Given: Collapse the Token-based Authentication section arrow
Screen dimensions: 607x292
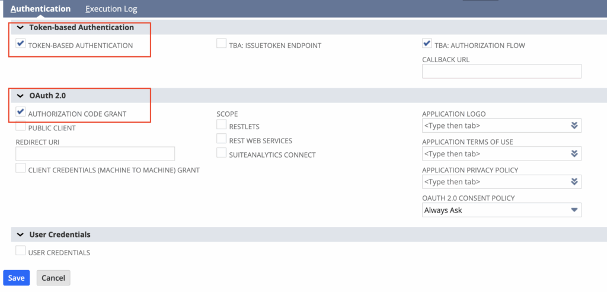Looking at the screenshot, I should 21,28.
